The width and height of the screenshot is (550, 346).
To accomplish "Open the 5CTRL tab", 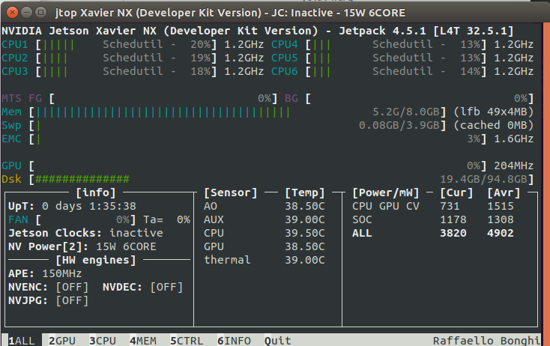I will pyautogui.click(x=187, y=341).
